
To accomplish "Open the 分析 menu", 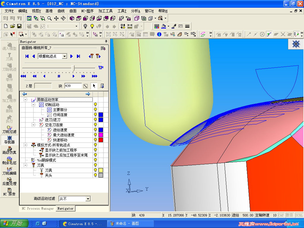I will [135, 11].
